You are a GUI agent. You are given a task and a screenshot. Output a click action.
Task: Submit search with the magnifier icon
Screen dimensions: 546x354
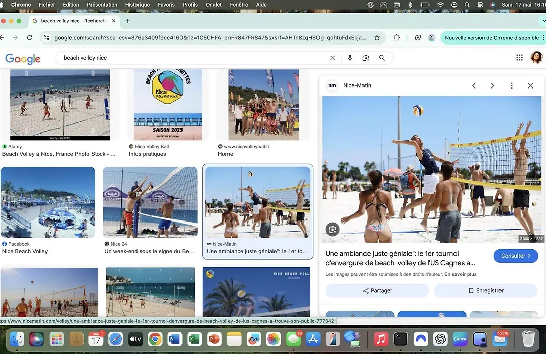point(382,58)
